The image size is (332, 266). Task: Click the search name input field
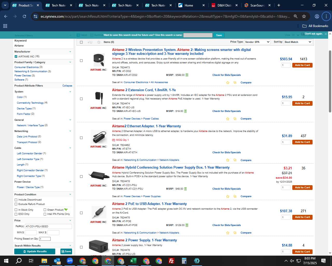click(198, 35)
